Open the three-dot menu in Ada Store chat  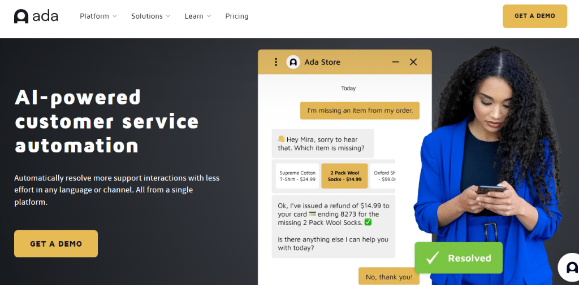pyautogui.click(x=275, y=62)
